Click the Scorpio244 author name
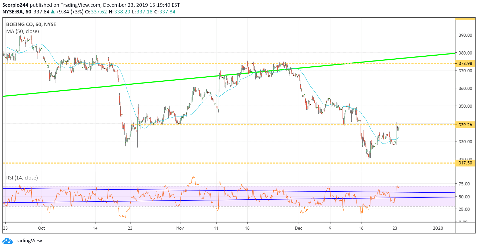 [x=15, y=5]
